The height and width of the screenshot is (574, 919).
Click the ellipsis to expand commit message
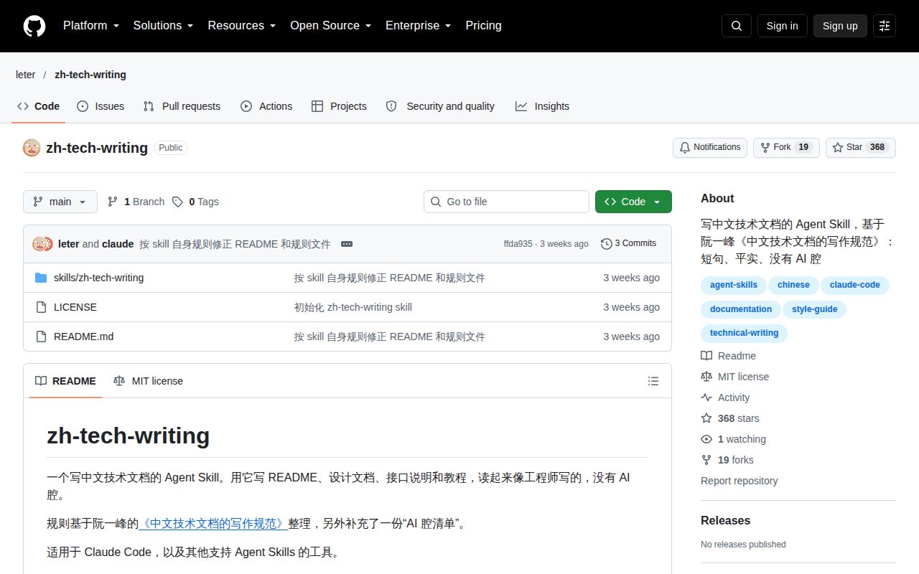click(347, 244)
